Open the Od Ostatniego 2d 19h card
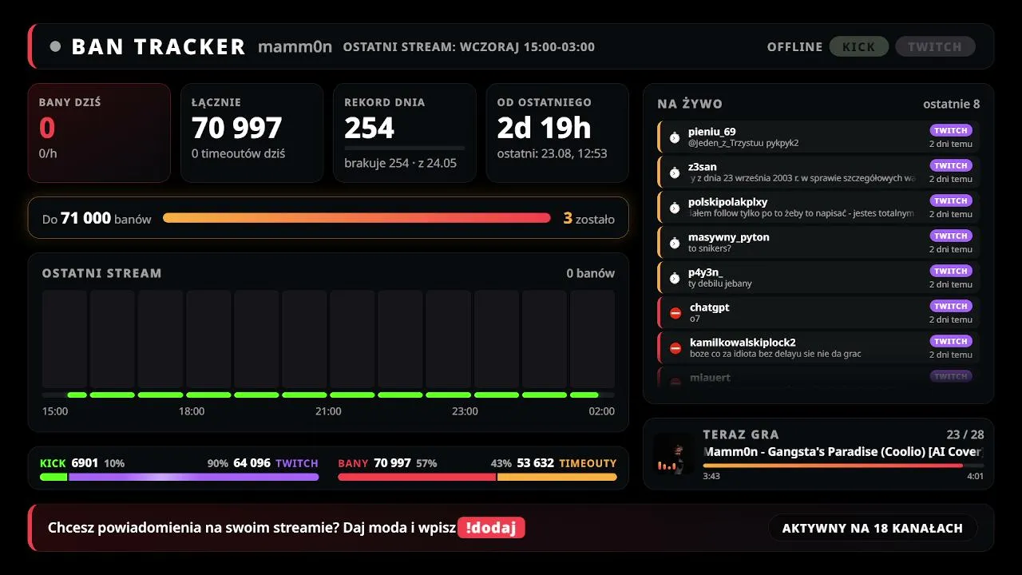This screenshot has height=575, width=1022. coord(557,133)
